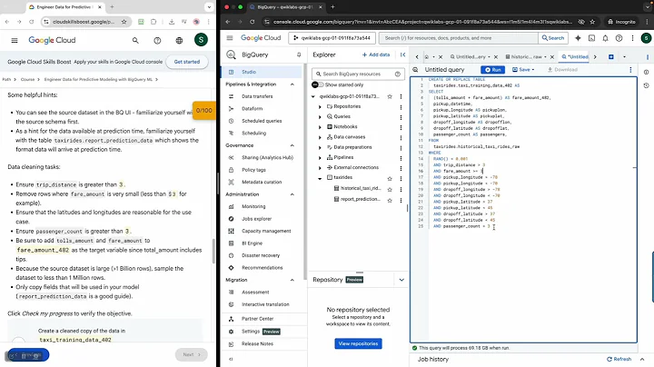Open the help icon in Skills Boost

click(157, 41)
